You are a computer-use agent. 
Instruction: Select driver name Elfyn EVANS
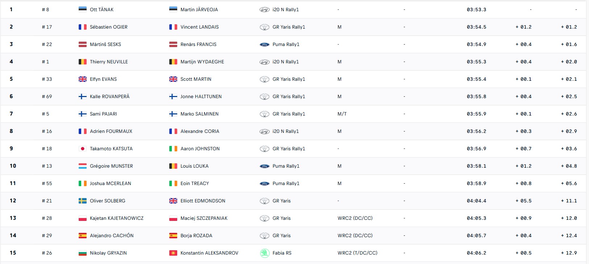pos(103,79)
